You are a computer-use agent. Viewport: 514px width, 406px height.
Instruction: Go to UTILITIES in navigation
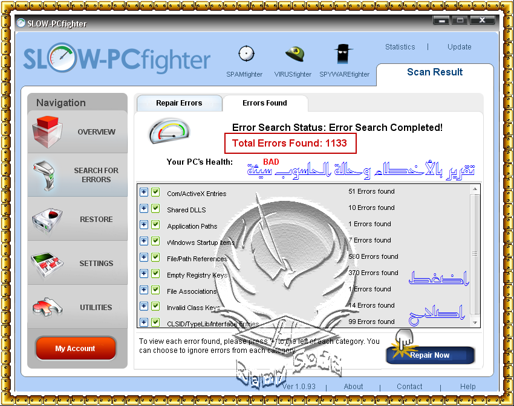77,307
